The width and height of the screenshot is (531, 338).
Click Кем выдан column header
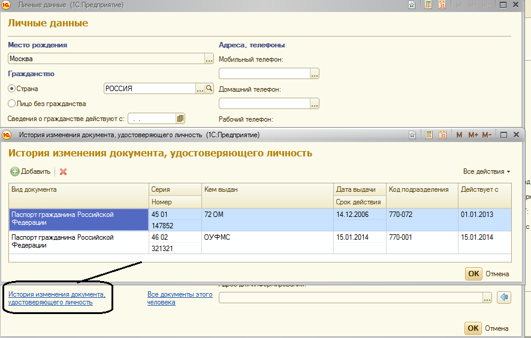pyautogui.click(x=267, y=196)
